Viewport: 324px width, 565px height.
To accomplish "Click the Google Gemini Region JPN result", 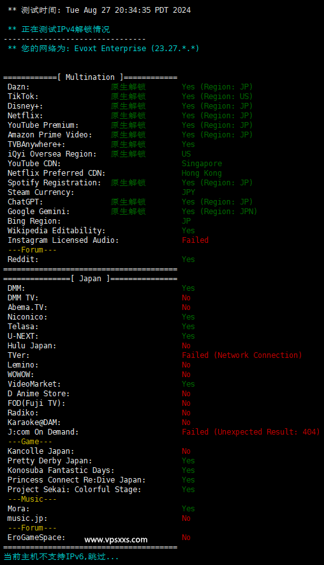I will tap(219, 212).
